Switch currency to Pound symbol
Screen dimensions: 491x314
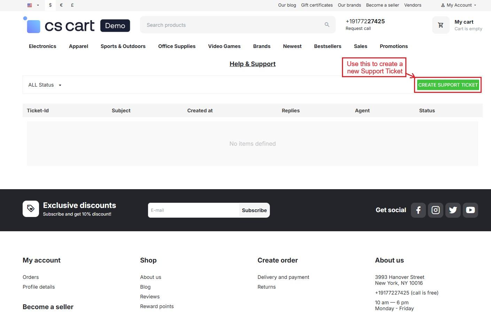point(72,5)
